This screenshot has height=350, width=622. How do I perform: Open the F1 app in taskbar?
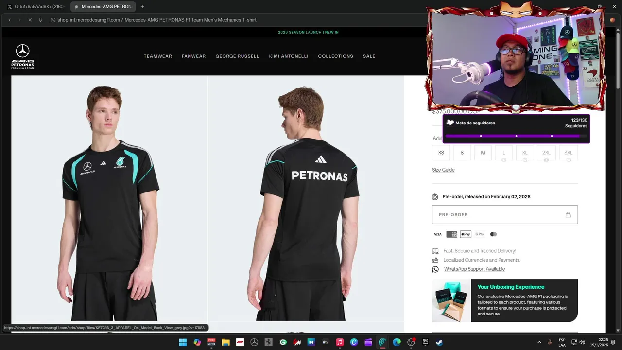[x=240, y=342]
